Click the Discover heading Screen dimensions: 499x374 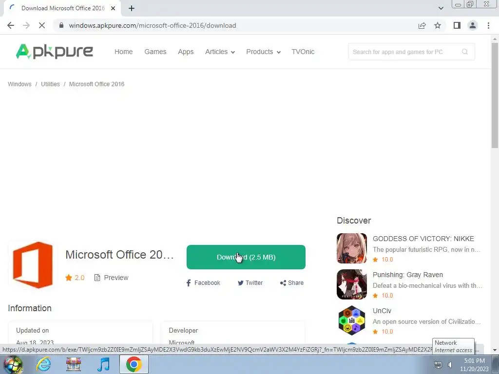354,221
